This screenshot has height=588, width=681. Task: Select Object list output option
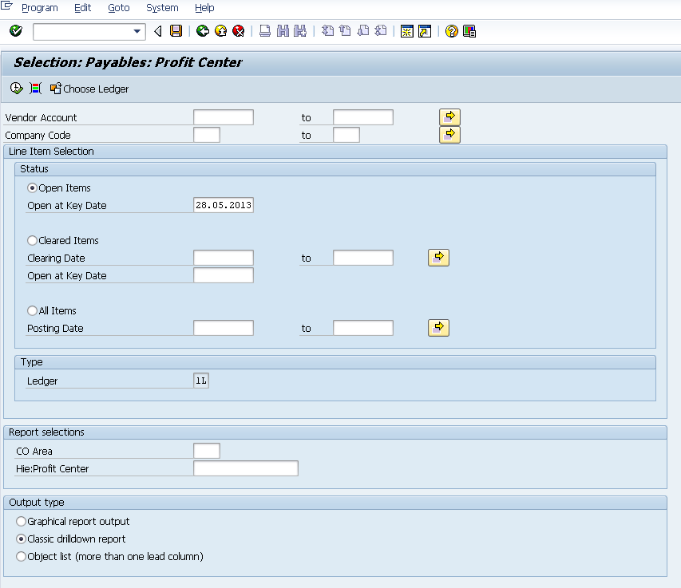[x=21, y=556]
